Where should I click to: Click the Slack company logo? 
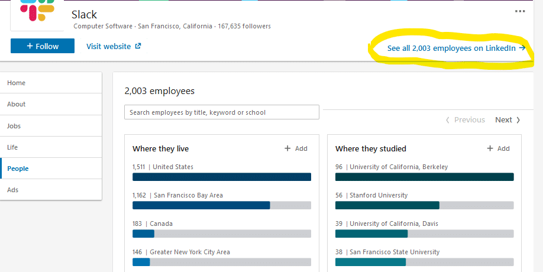tap(37, 13)
